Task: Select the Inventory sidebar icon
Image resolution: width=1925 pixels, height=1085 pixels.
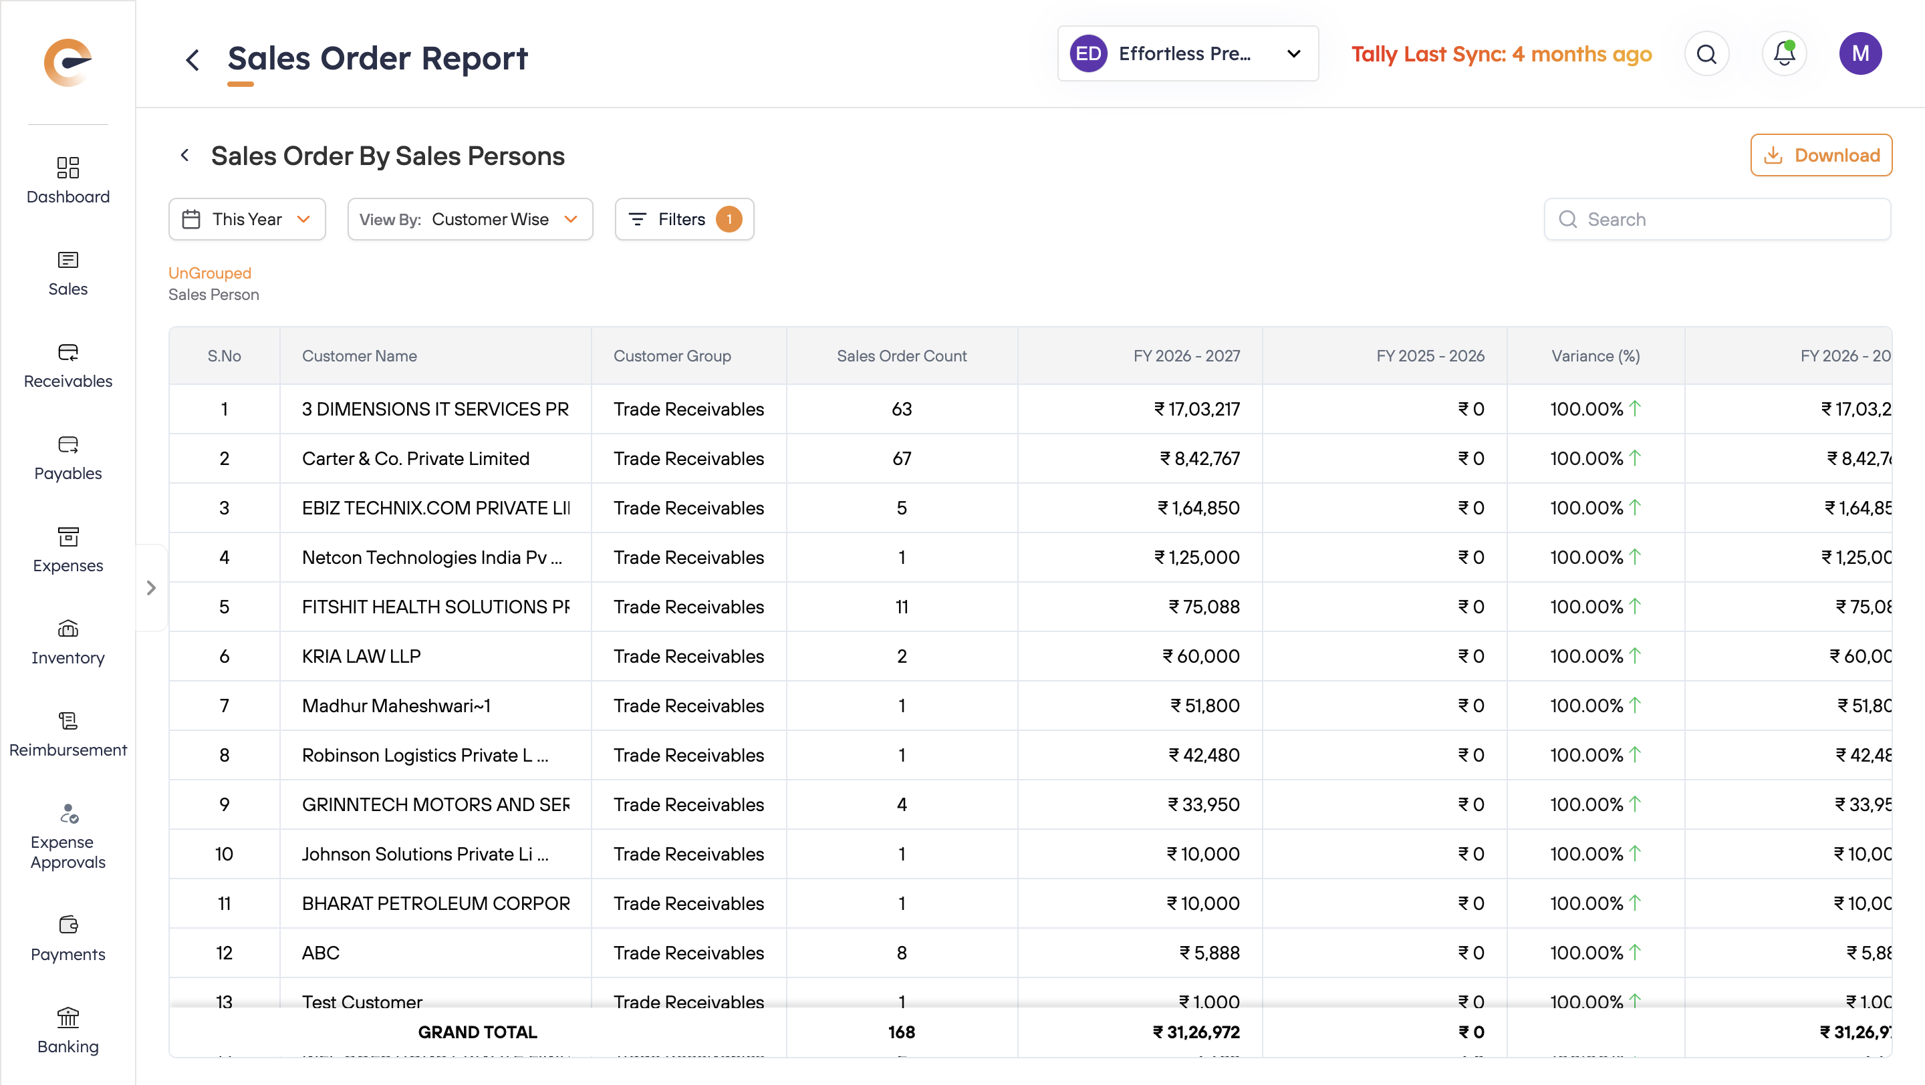Action: tap(68, 629)
